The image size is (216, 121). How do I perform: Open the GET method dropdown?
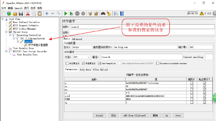pos(89,57)
